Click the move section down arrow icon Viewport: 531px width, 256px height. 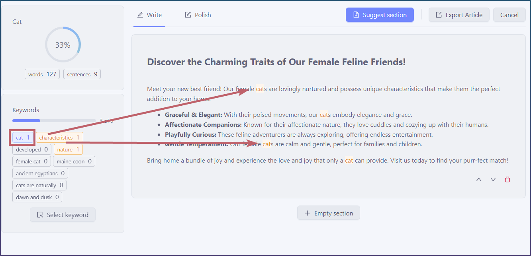click(x=493, y=180)
